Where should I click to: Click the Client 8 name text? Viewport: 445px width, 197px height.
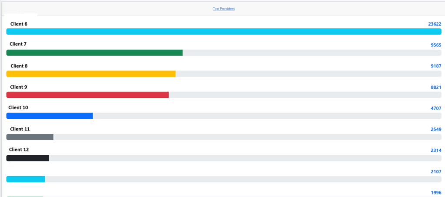pyautogui.click(x=19, y=66)
